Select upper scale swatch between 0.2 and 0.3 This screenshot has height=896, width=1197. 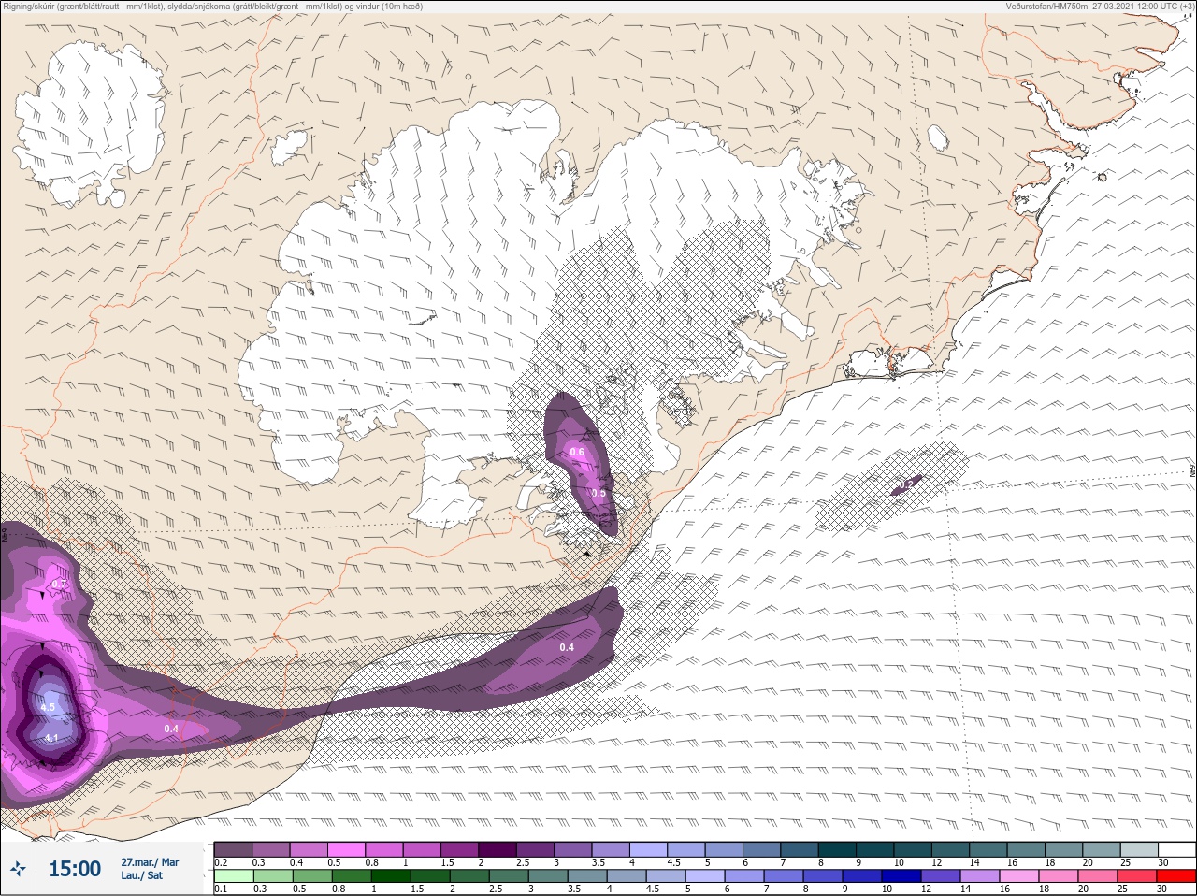(233, 849)
